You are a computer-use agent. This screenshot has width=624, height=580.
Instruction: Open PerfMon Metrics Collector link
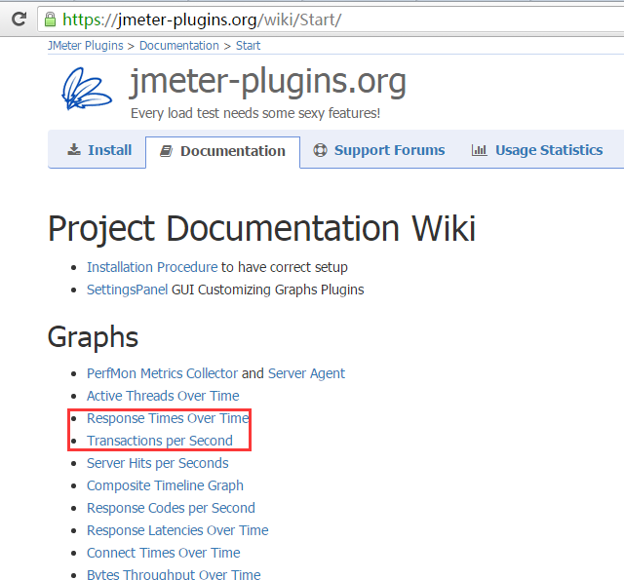tap(163, 373)
